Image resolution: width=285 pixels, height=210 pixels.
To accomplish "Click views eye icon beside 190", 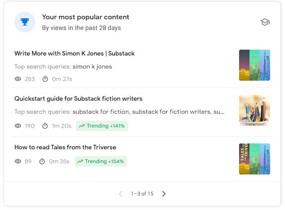I will coord(18,126).
